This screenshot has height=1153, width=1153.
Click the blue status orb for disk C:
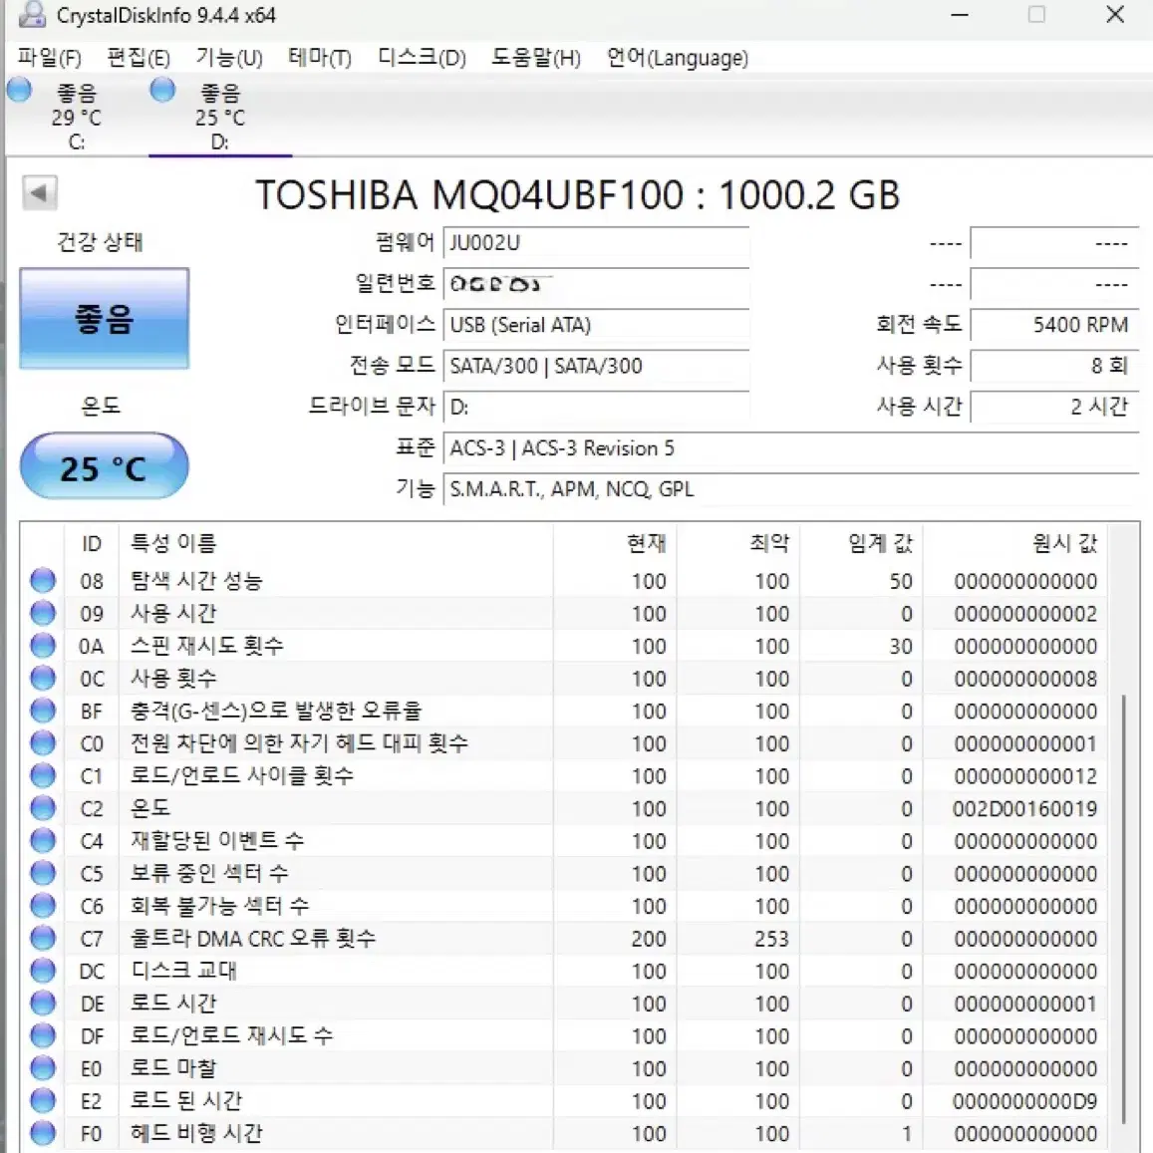[x=19, y=90]
